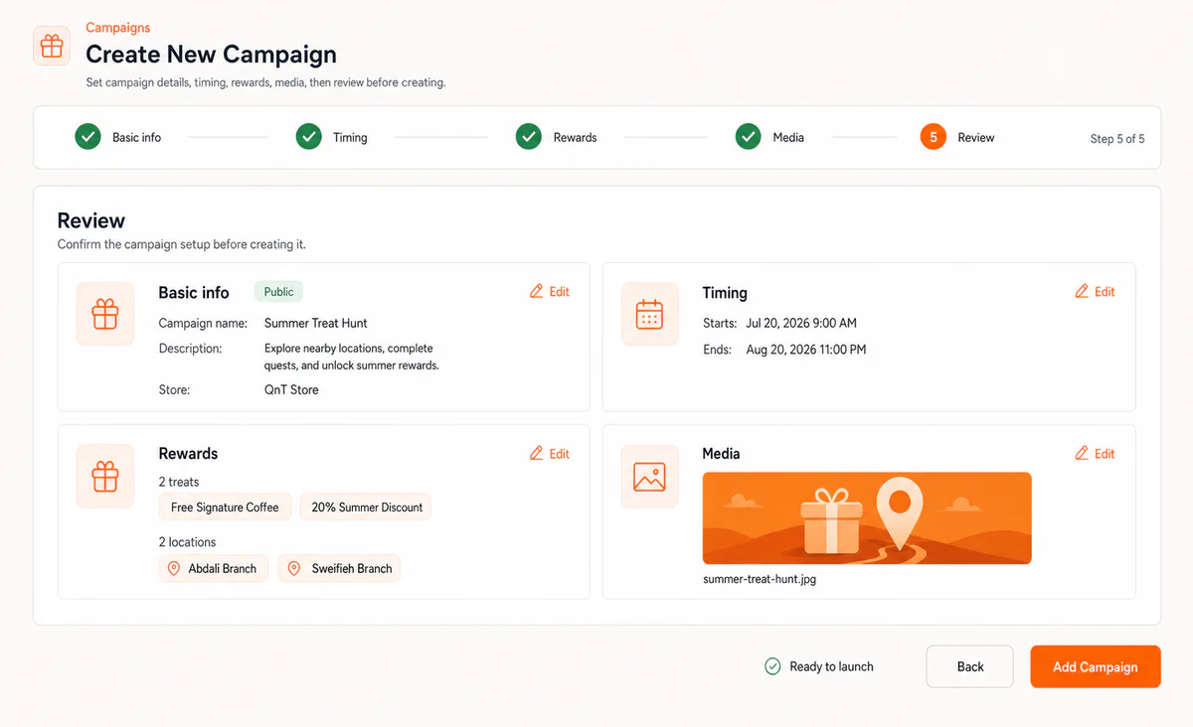Click the start date Jul 20, 2026 9:00 AM
Viewport: 1193px width, 727px height.
point(799,323)
